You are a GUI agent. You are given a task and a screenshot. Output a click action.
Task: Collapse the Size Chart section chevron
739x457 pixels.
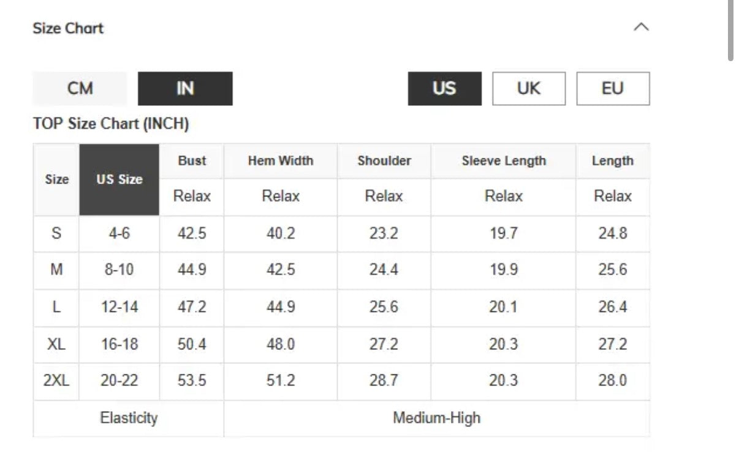click(641, 28)
